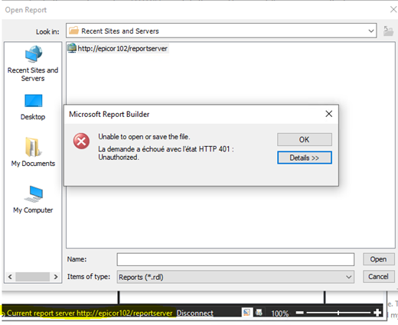Click OK in the Microsoft Report Builder error
The image size is (398, 325).
[x=305, y=139]
